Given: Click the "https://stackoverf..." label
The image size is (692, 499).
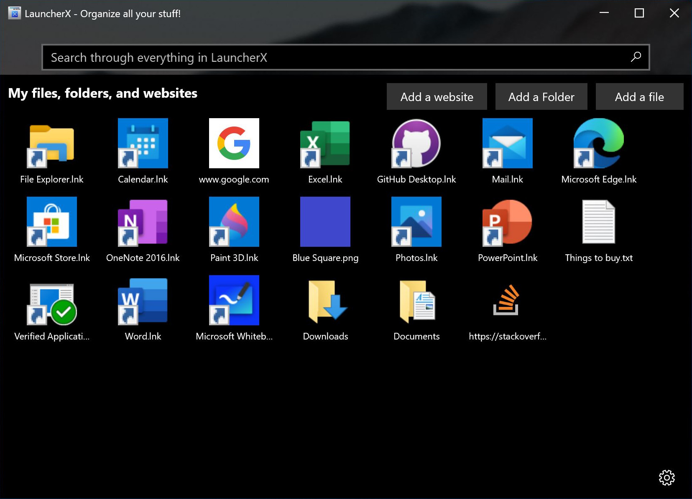Looking at the screenshot, I should pos(508,336).
